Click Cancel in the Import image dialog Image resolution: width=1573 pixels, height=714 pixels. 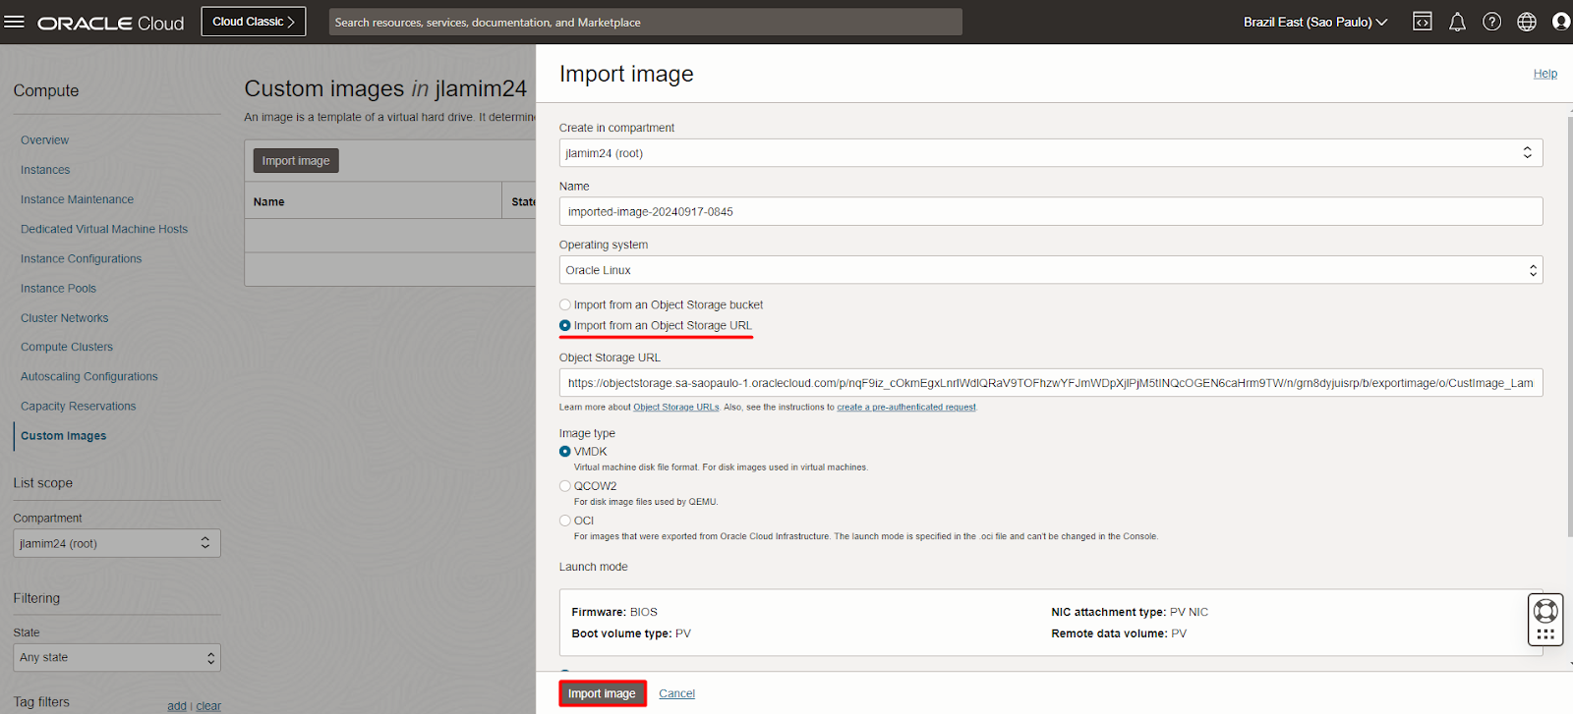(676, 693)
